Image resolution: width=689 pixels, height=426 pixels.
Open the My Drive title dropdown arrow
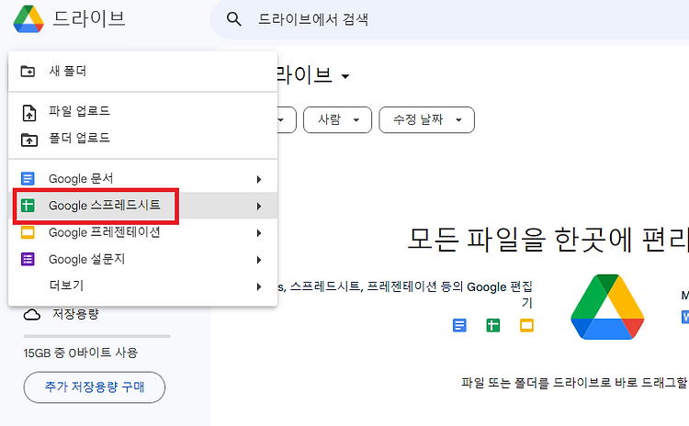click(x=345, y=76)
